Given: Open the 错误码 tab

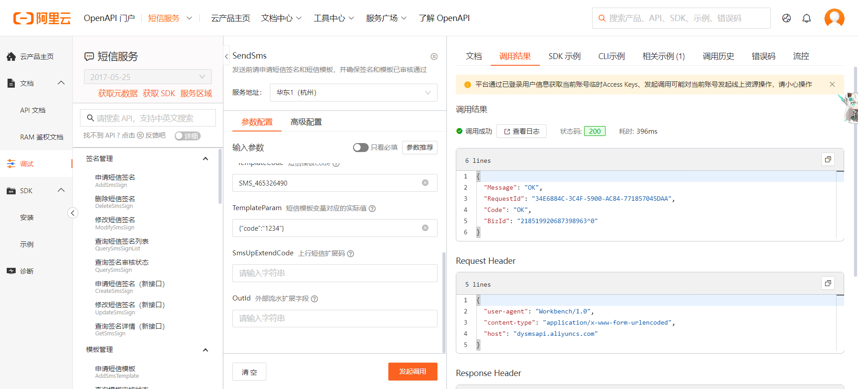Looking at the screenshot, I should coord(763,56).
